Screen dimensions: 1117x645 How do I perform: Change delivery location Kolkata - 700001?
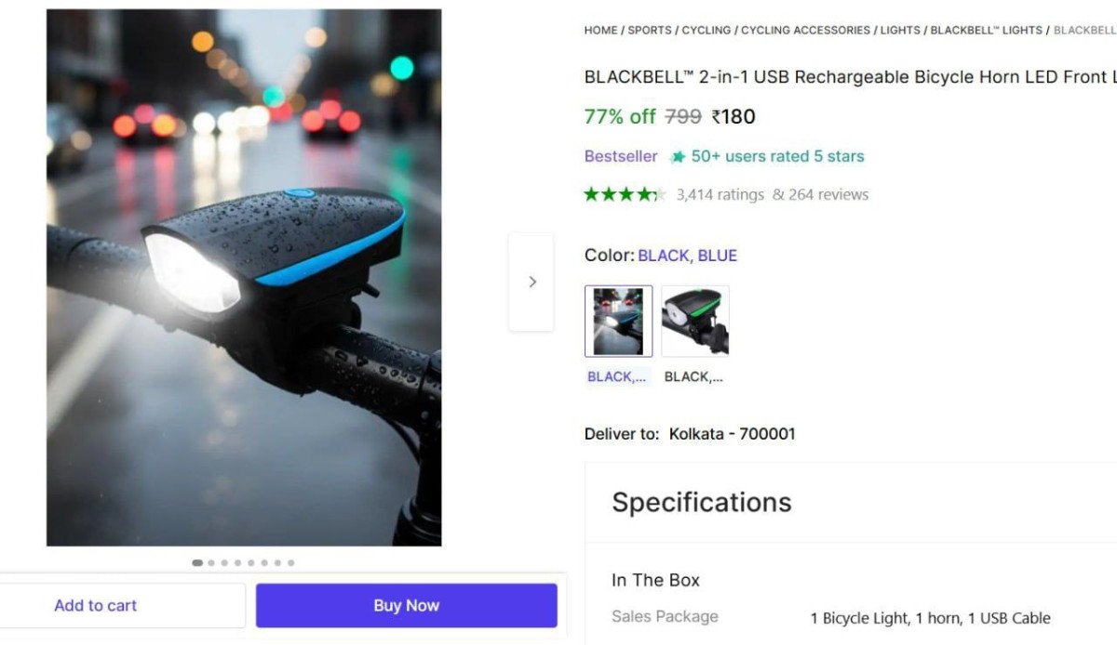(x=732, y=434)
